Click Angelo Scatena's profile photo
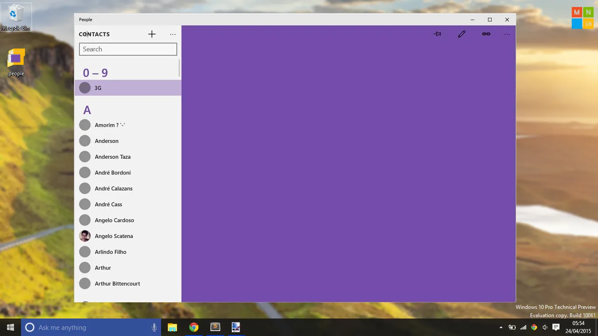This screenshot has height=336, width=598. pyautogui.click(x=84, y=236)
